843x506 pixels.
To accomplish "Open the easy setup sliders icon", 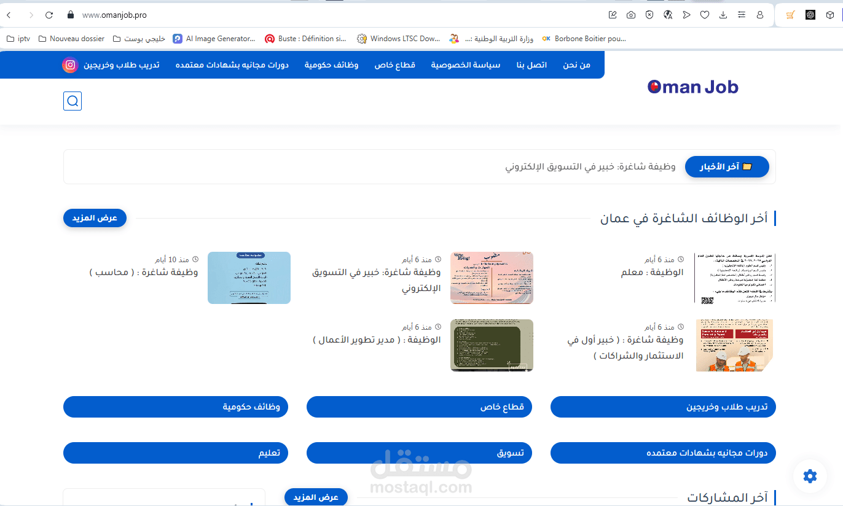I will (x=742, y=15).
